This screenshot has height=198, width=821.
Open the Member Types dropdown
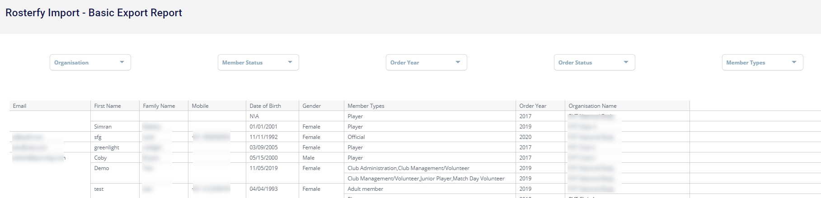pos(762,62)
